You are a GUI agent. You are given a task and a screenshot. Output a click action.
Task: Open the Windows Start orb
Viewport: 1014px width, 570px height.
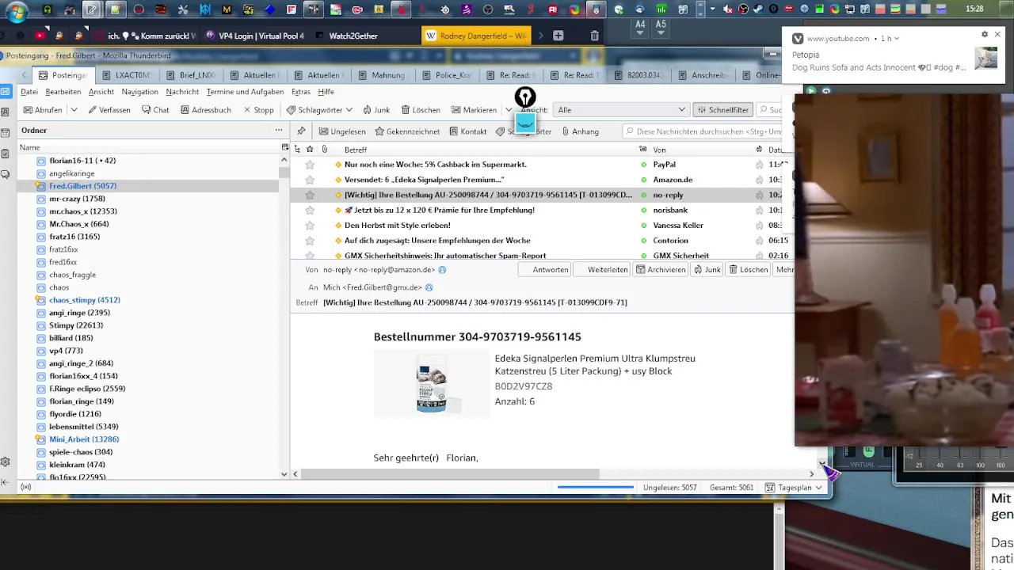(17, 10)
